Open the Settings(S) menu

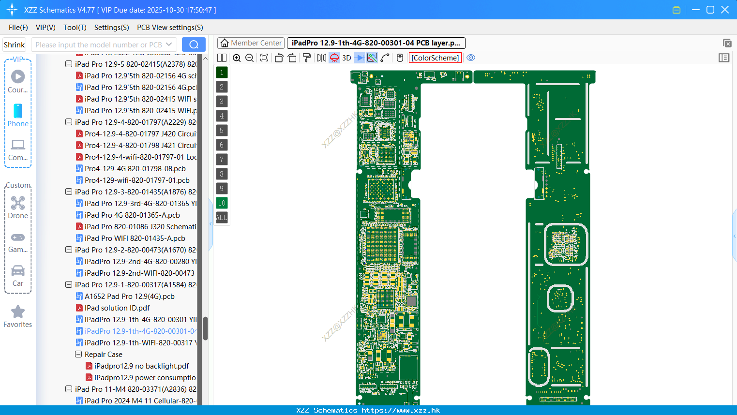(x=112, y=28)
